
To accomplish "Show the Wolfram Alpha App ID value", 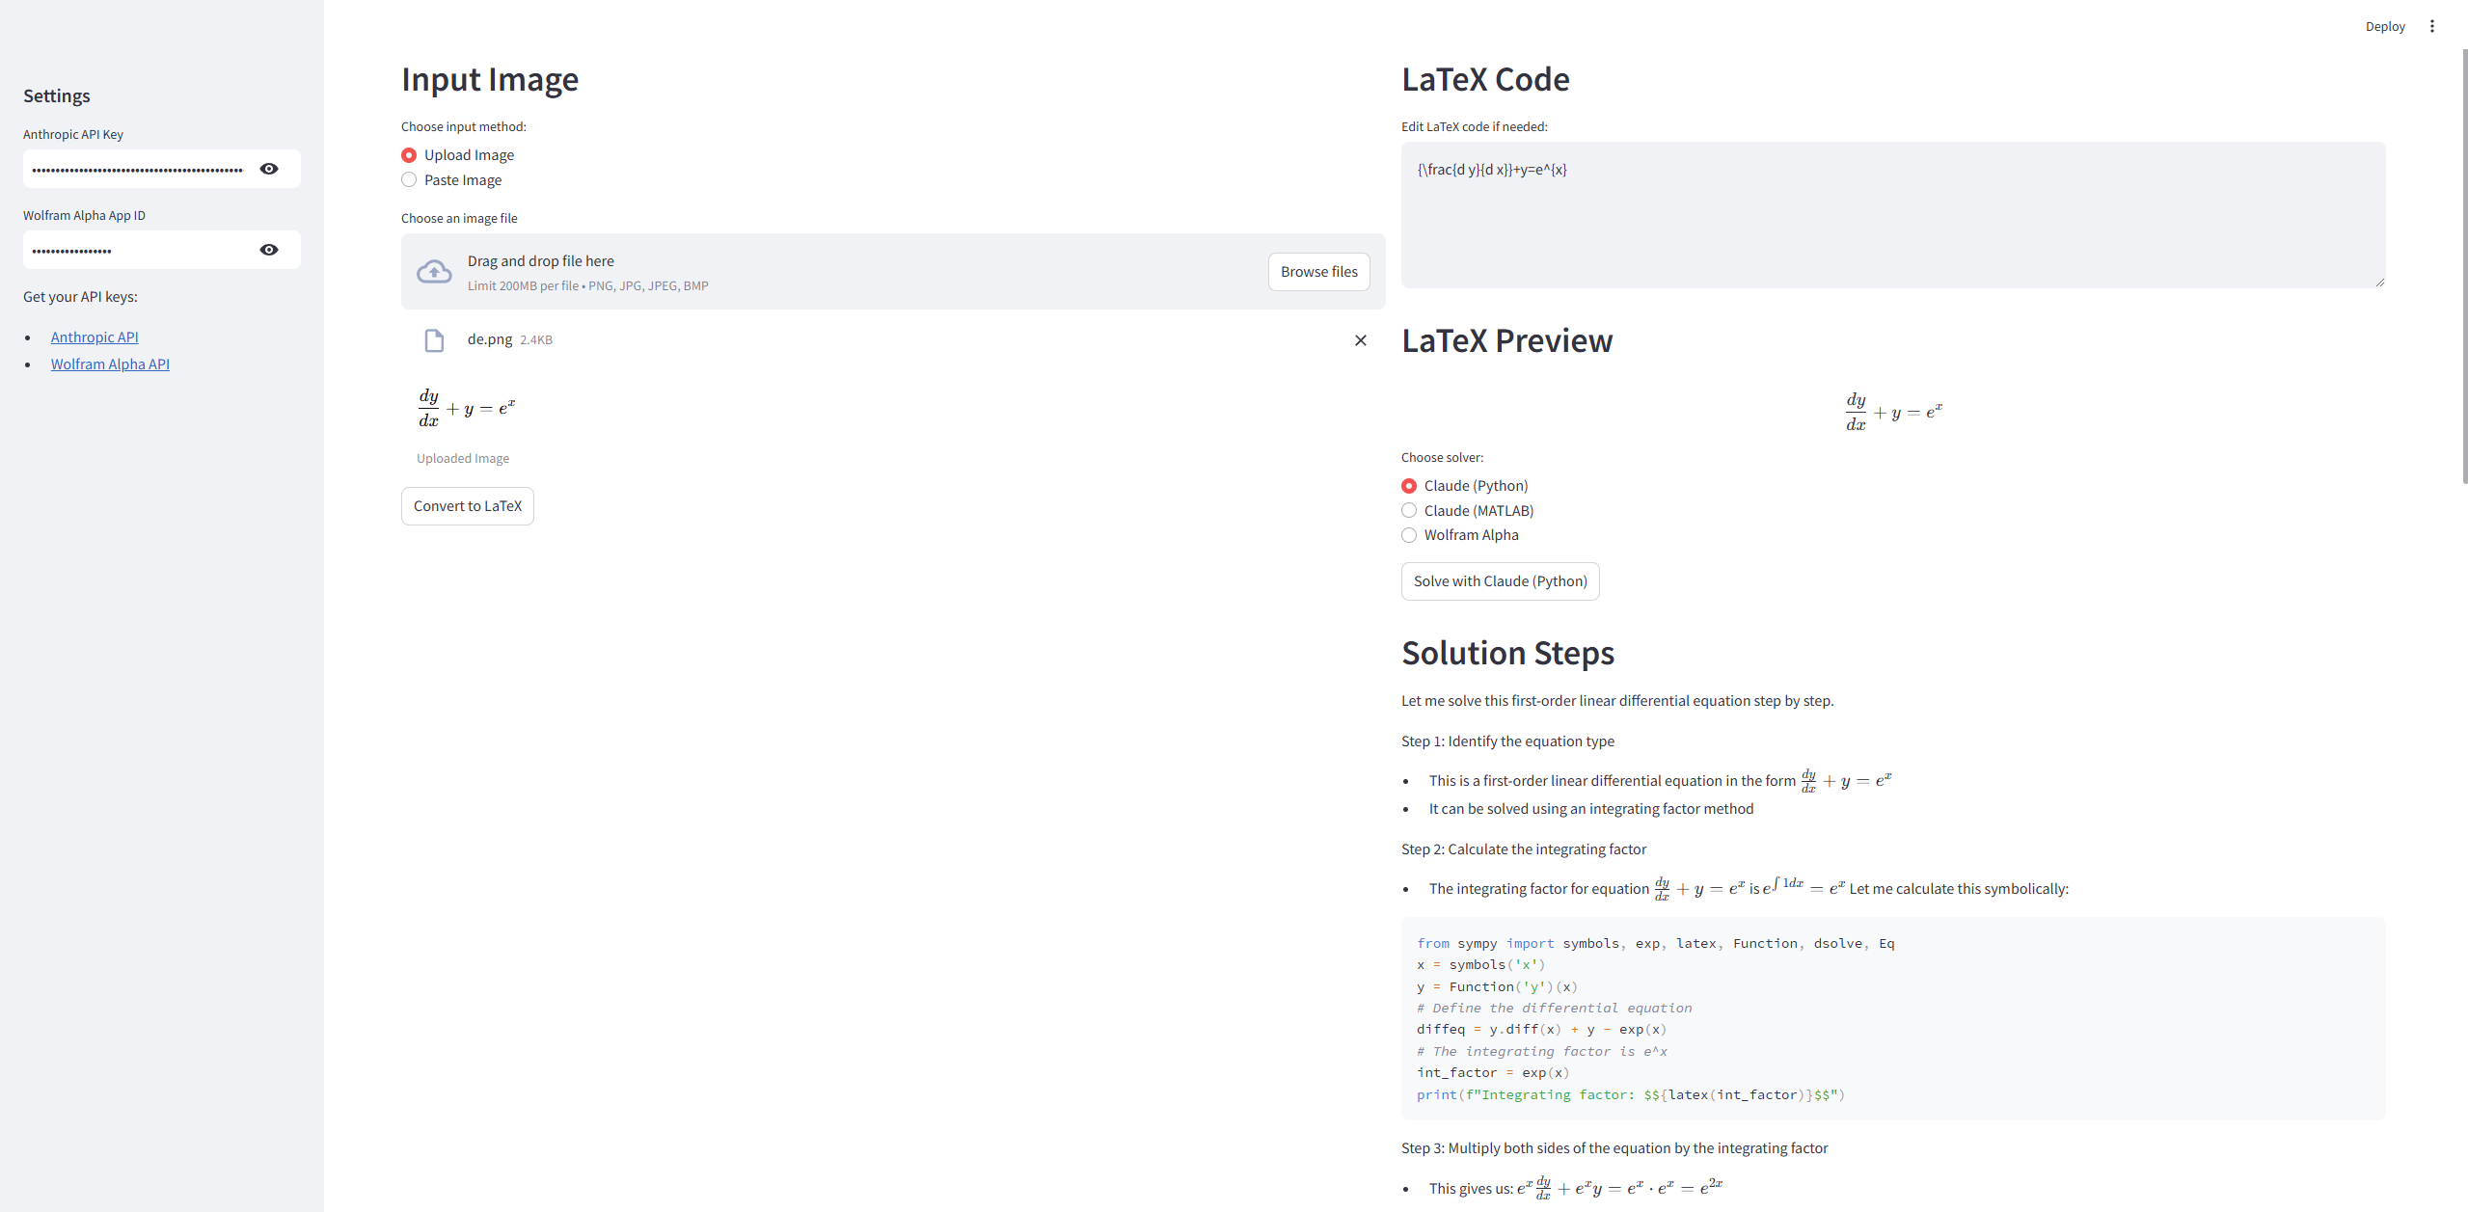I will 269,250.
